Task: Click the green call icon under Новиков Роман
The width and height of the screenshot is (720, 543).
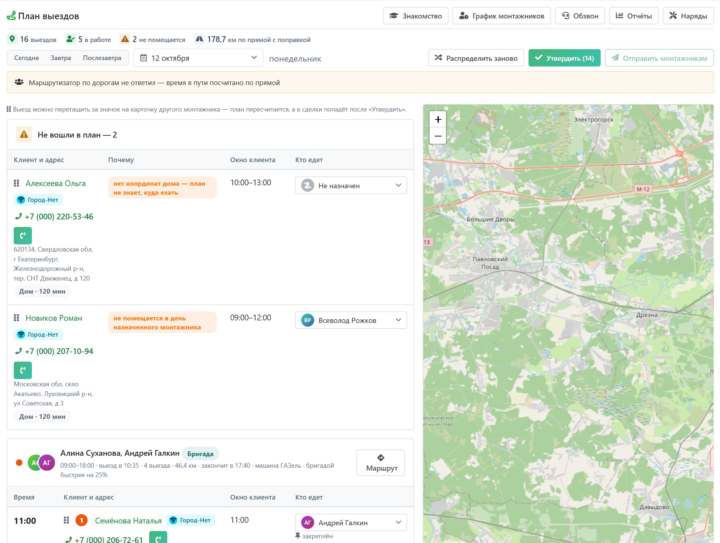Action: point(23,370)
